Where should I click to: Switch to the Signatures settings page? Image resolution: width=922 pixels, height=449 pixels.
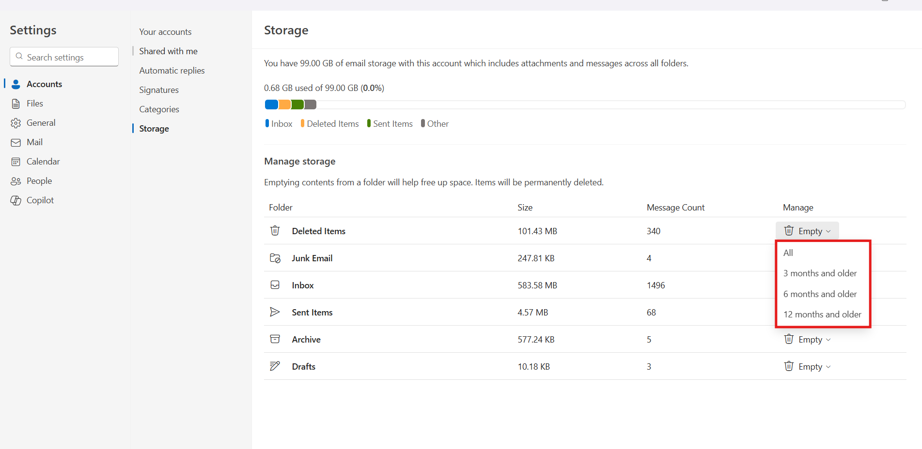(158, 90)
